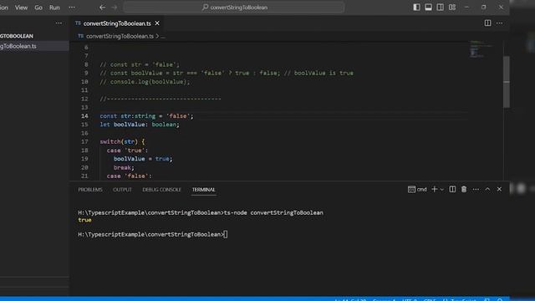The height and width of the screenshot is (301, 535).
Task: Click "case 'true':" on line 18
Action: 127,150
